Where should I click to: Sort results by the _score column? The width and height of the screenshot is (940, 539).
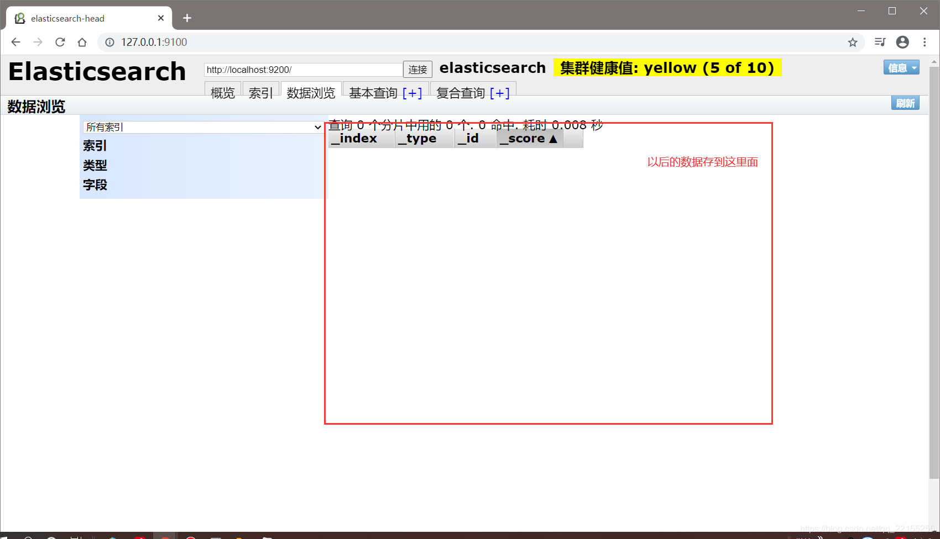point(530,139)
